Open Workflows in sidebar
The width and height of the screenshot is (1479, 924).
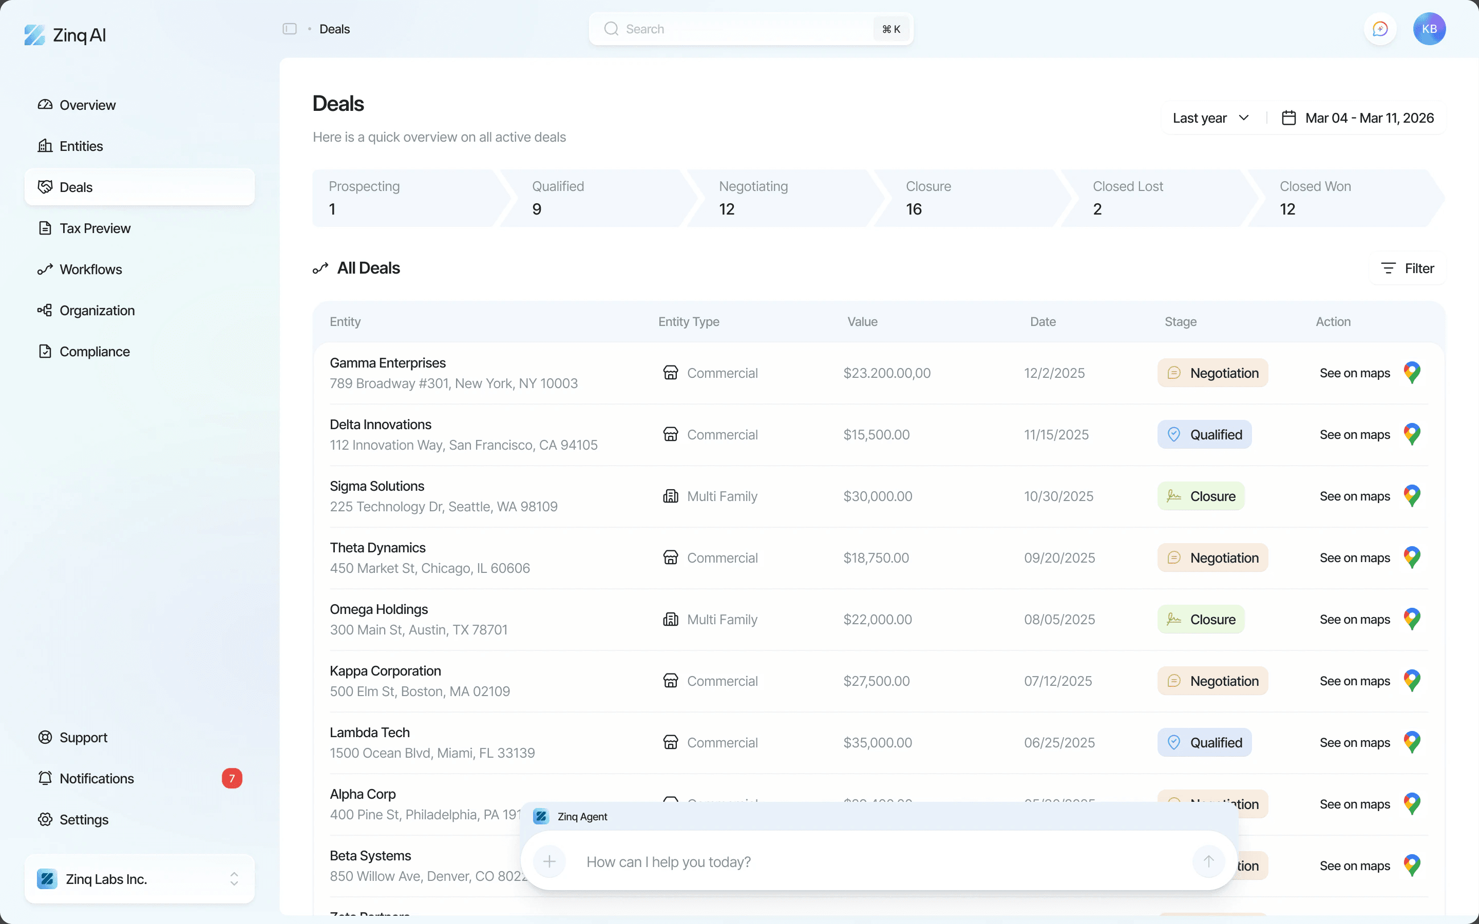pos(139,269)
